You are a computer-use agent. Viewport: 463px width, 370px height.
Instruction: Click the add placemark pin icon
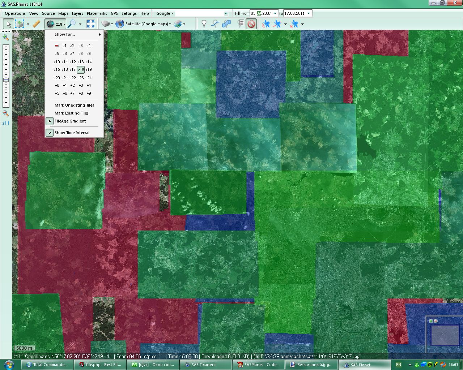[204, 24]
